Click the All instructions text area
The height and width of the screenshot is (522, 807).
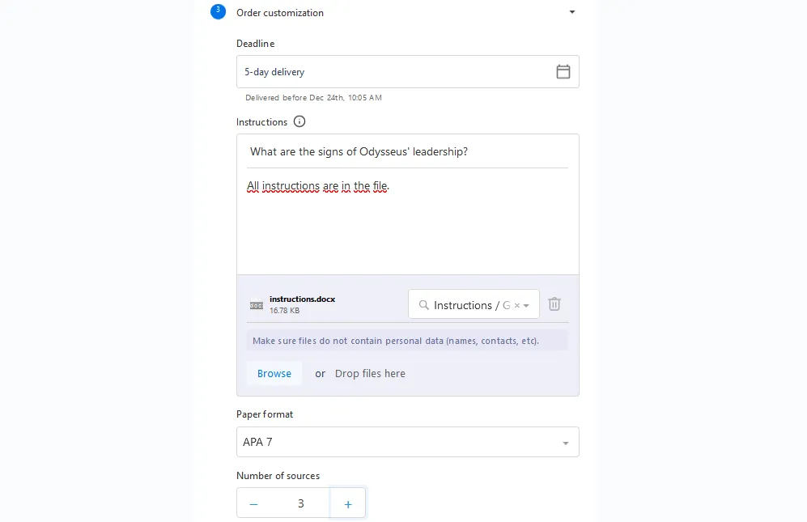[408, 222]
